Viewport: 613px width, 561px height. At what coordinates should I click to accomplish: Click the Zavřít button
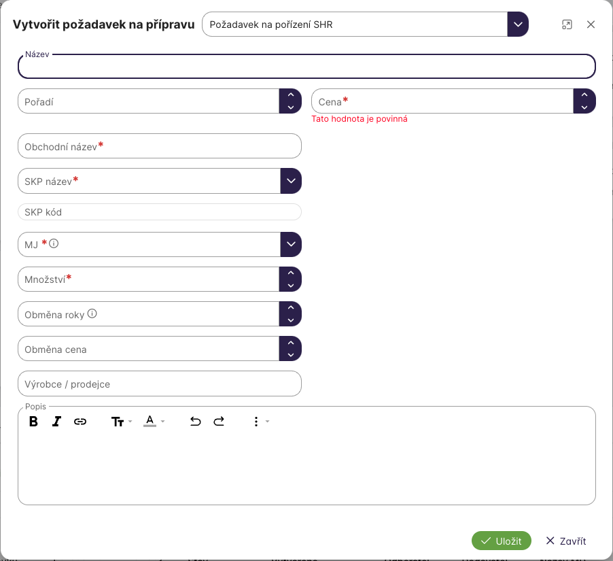[566, 541]
